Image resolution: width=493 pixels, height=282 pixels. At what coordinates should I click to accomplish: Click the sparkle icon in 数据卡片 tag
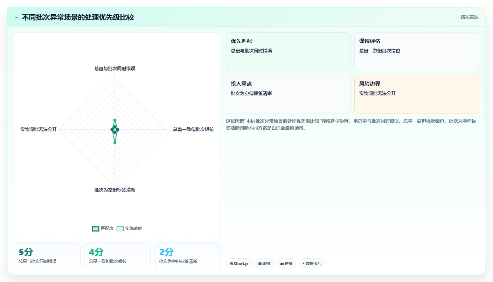click(304, 263)
